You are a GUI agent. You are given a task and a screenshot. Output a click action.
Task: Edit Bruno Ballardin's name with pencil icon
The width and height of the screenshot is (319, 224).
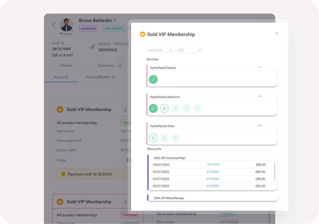click(114, 20)
